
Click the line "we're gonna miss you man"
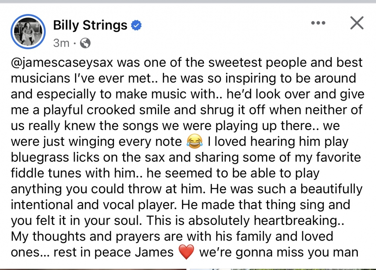(279, 252)
